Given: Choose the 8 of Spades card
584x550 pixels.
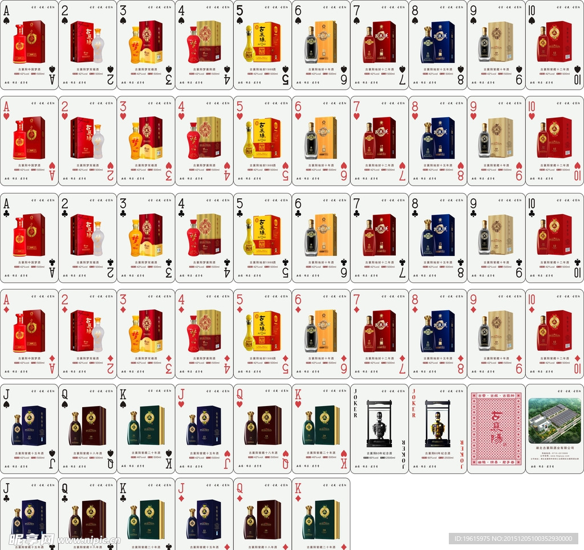Looking at the screenshot, I should (438, 45).
